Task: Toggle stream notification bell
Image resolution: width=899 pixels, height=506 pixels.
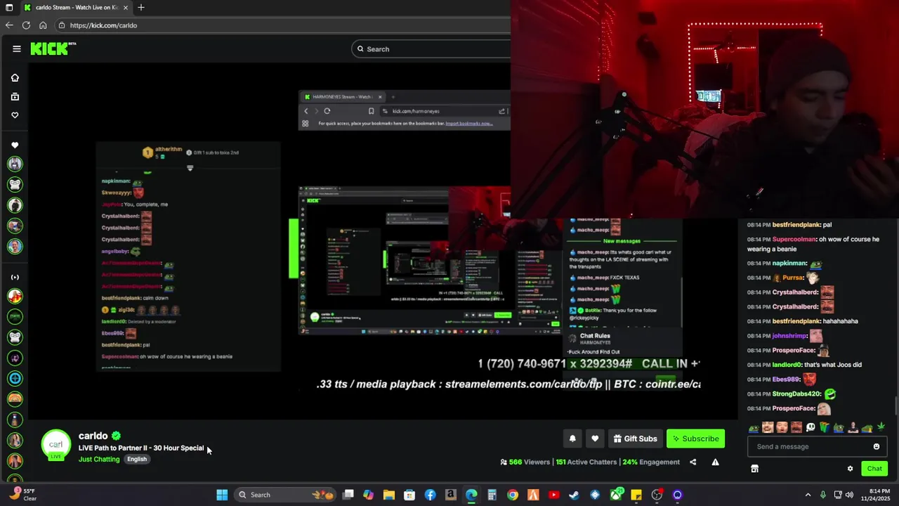Action: tap(572, 439)
